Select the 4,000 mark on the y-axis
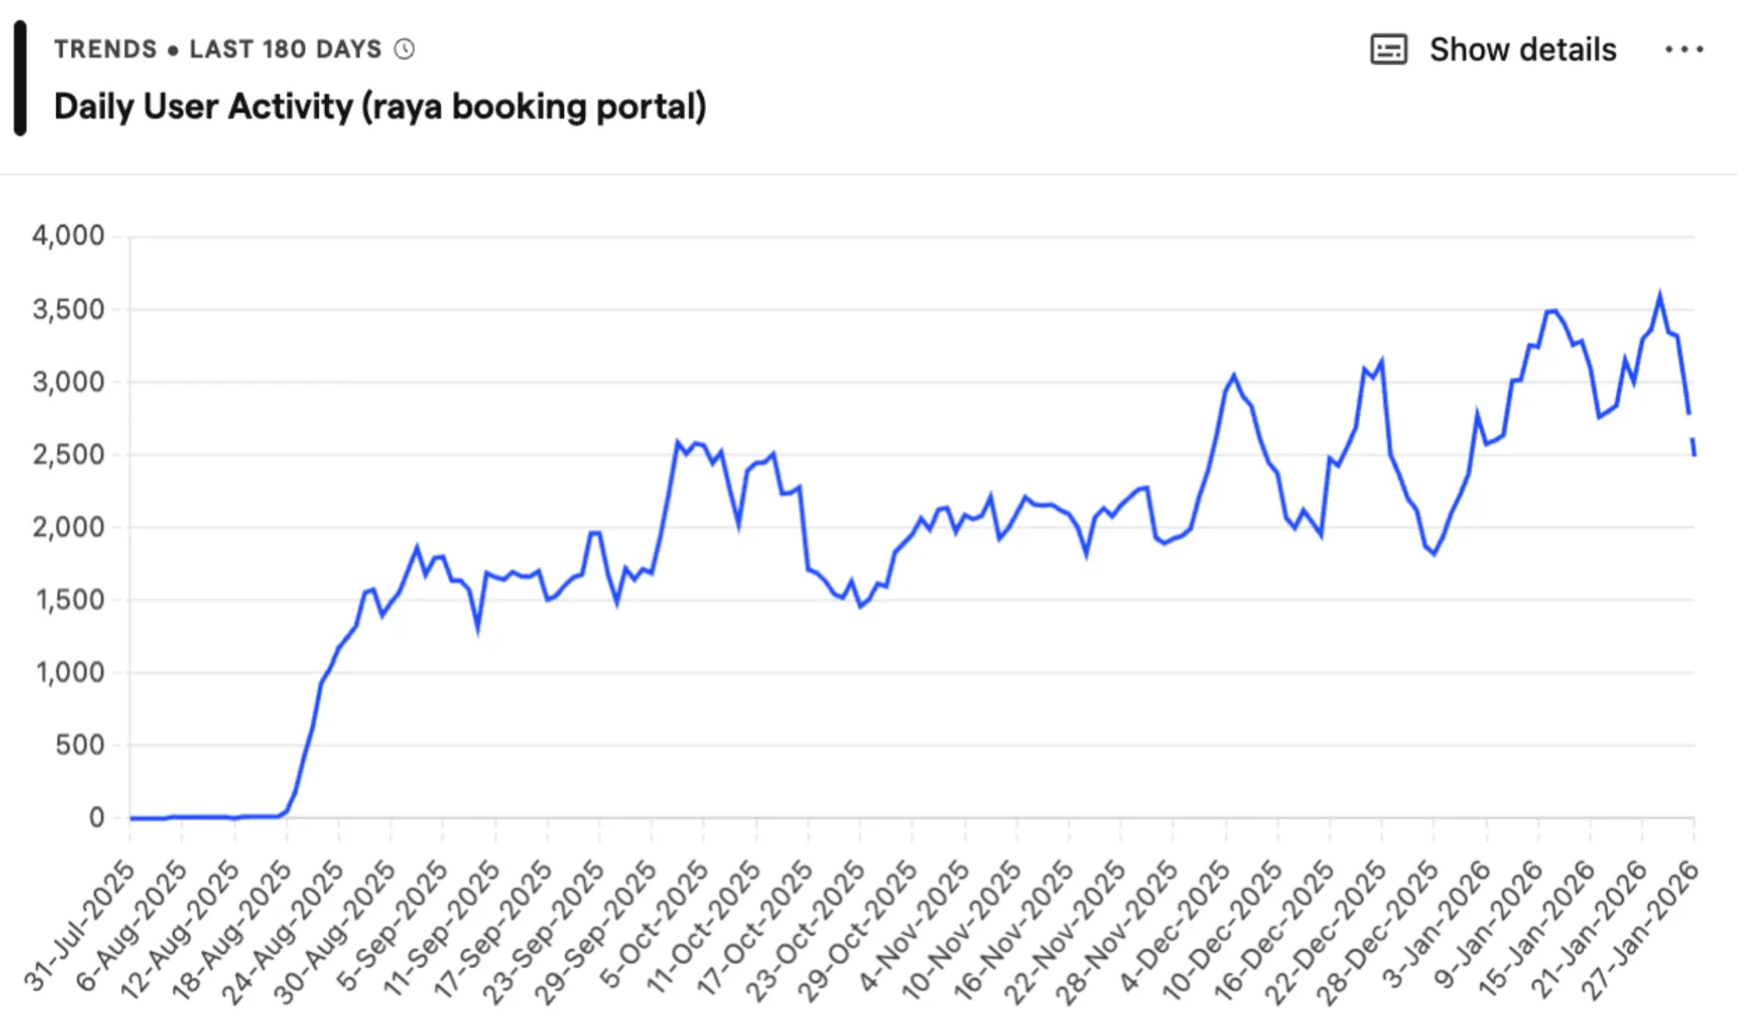Image resolution: width=1737 pixels, height=1032 pixels. point(69,234)
